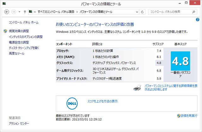Open 高度なツール link
Screen dimensions: 202x132
pos(16,54)
